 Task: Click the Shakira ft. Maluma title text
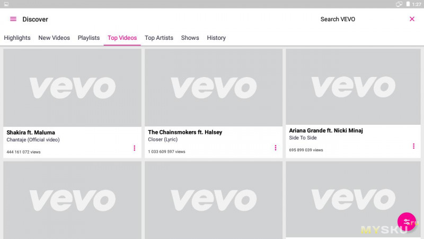(x=31, y=132)
